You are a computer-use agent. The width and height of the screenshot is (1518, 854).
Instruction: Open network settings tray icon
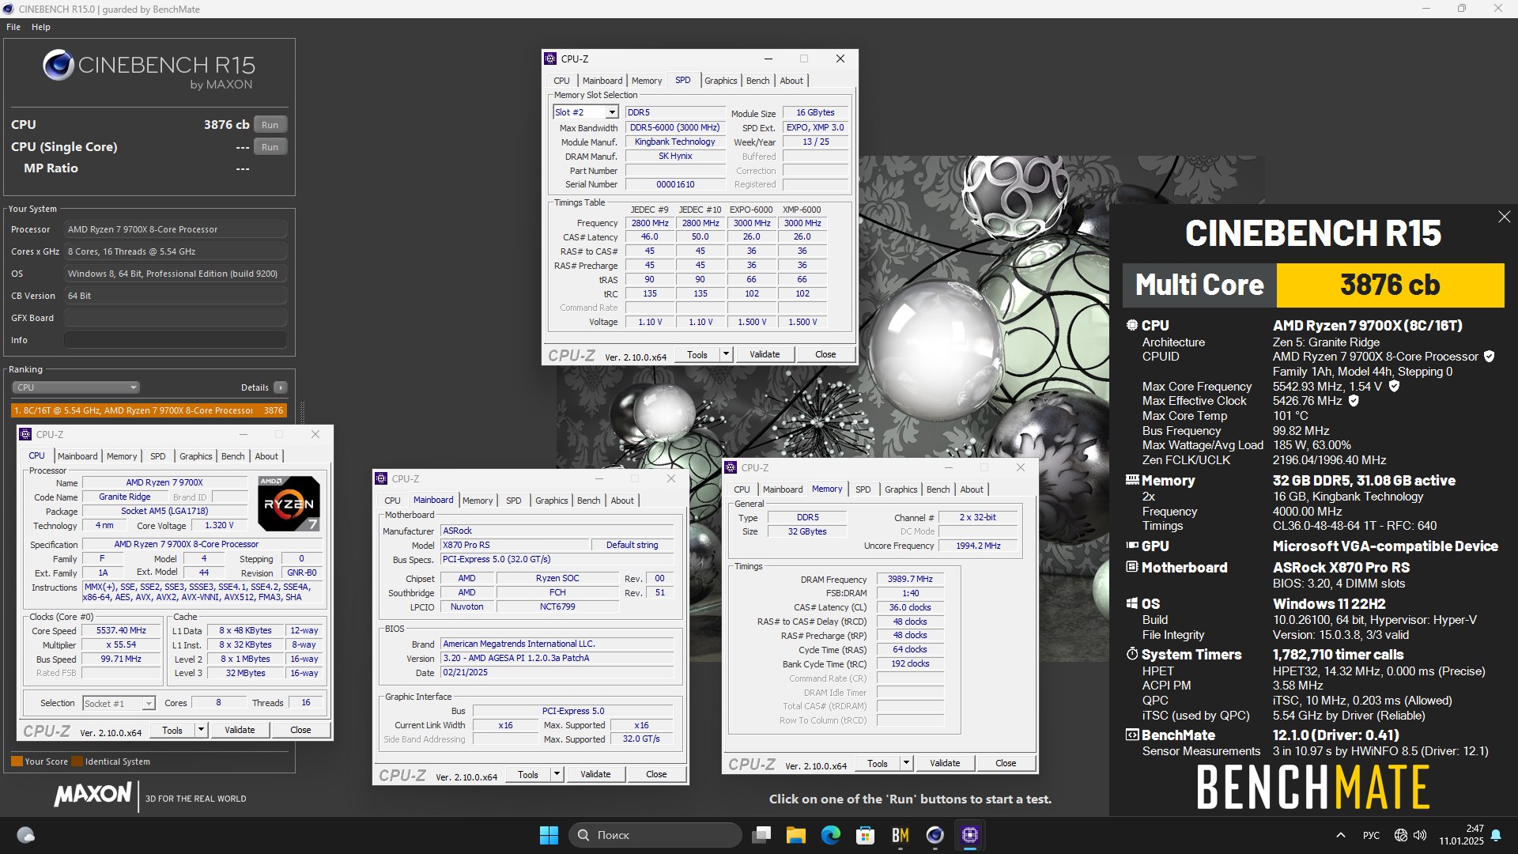click(x=1401, y=835)
